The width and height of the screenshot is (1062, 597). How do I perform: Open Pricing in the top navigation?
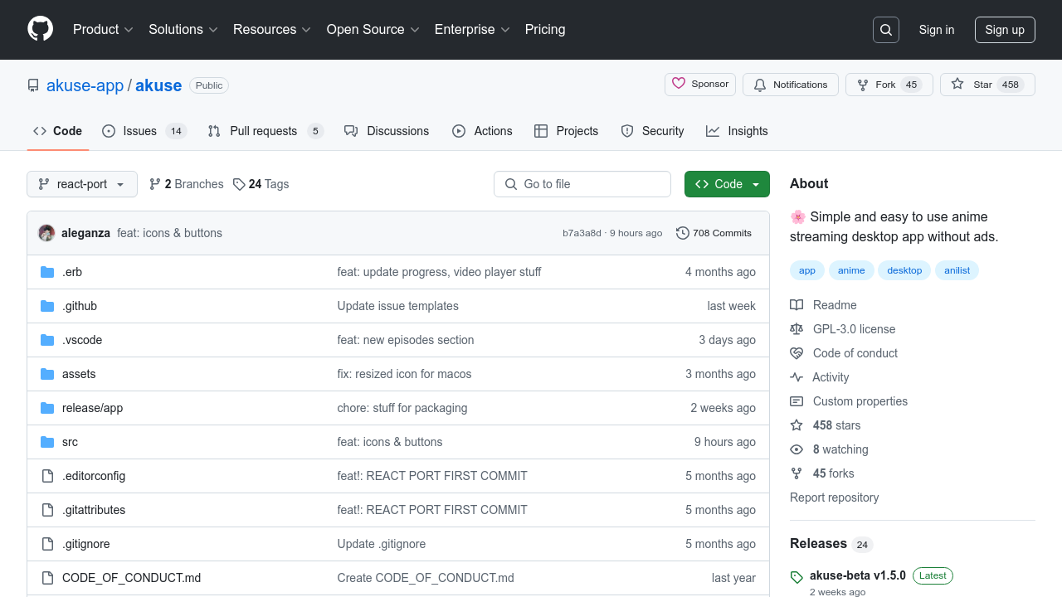(x=545, y=29)
